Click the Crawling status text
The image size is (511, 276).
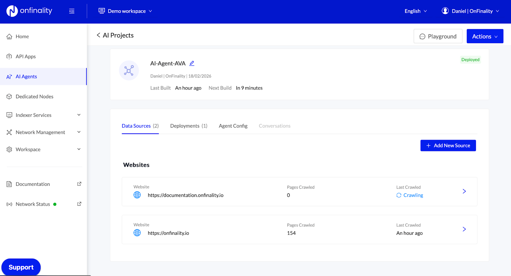[x=413, y=195]
